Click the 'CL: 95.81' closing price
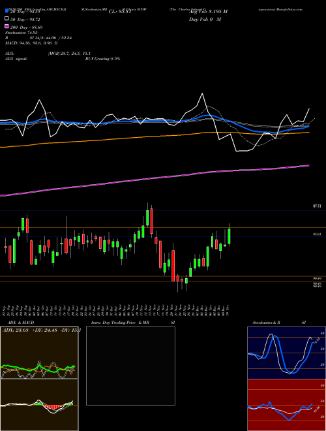The height and width of the screenshot is (431, 326). click(x=119, y=12)
